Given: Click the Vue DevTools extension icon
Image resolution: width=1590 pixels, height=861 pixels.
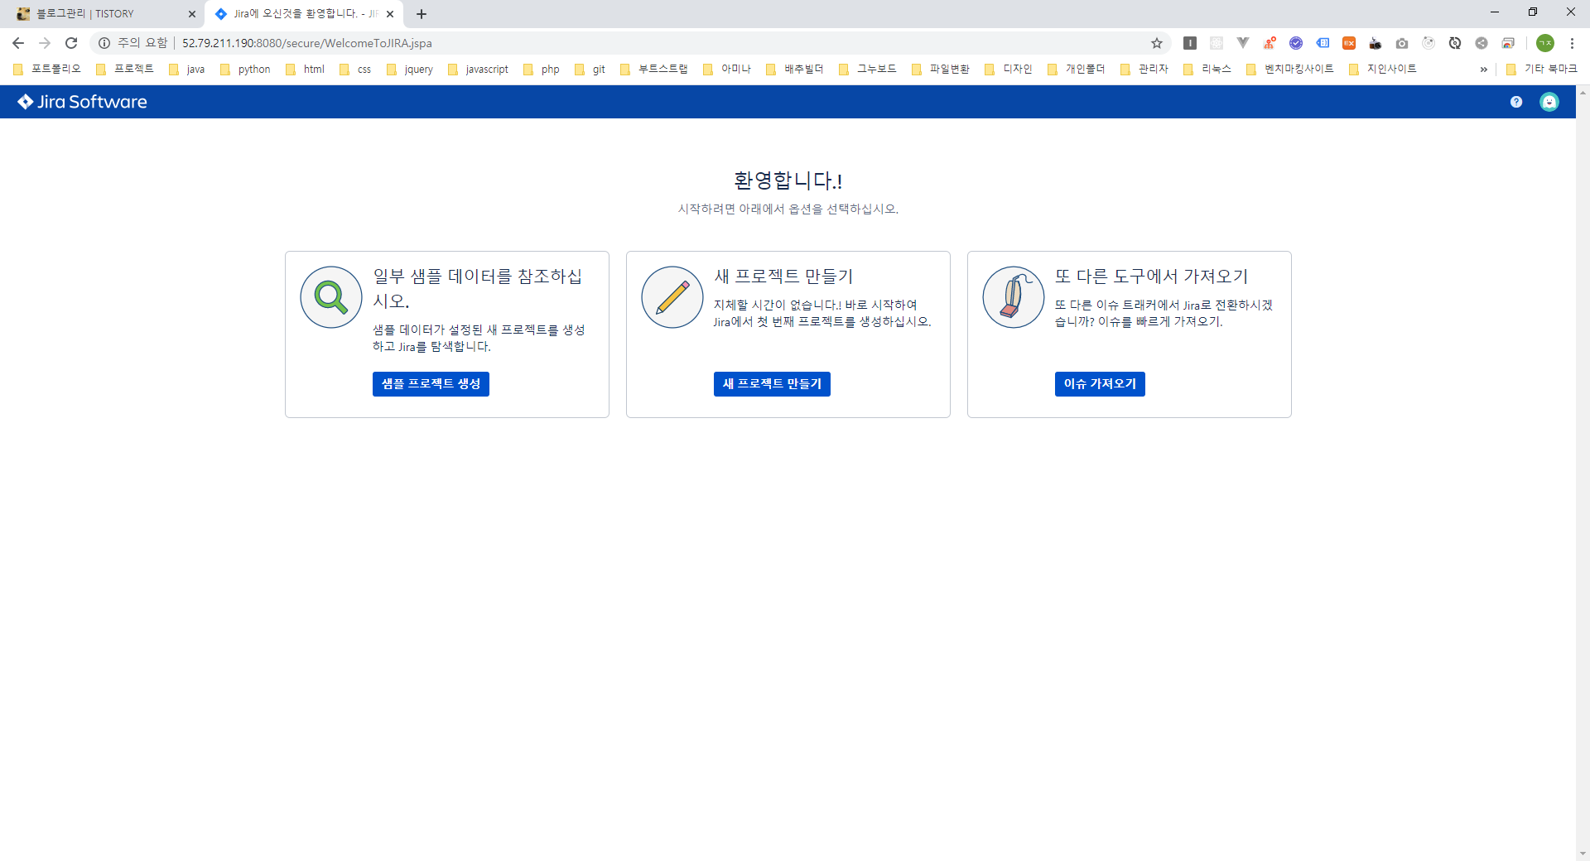Looking at the screenshot, I should pyautogui.click(x=1243, y=43).
